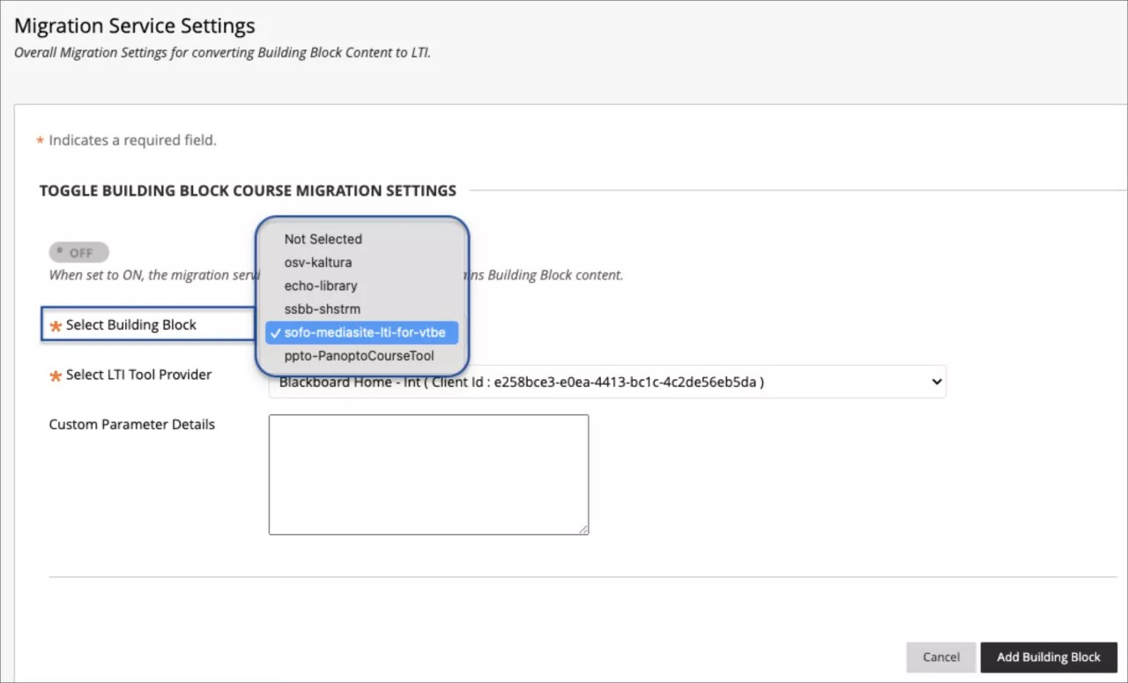This screenshot has height=683, width=1128.
Task: Toggle the migration service switch from OFF
Action: click(78, 252)
